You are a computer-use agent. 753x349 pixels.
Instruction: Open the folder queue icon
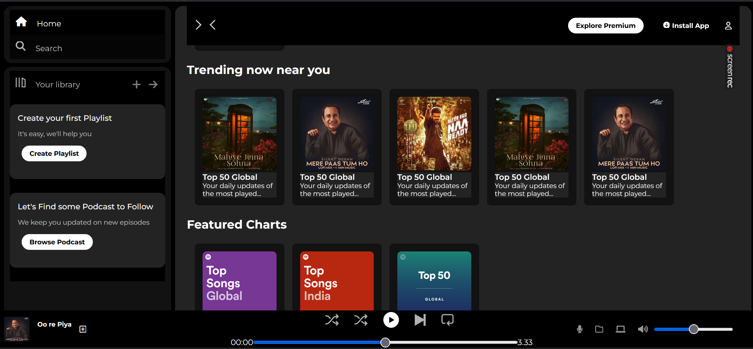click(x=599, y=329)
